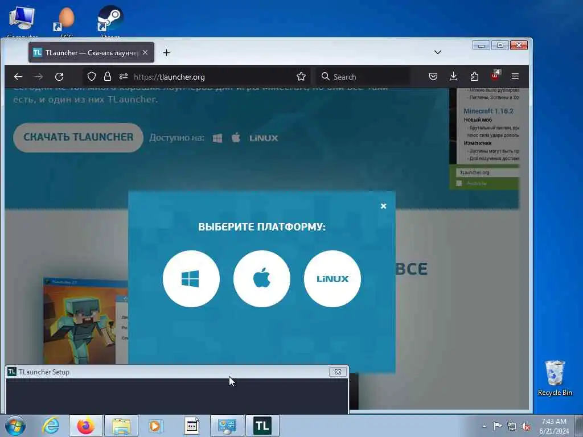Close the TLauncher browser tab
The height and width of the screenshot is (437, 583).
[145, 53]
